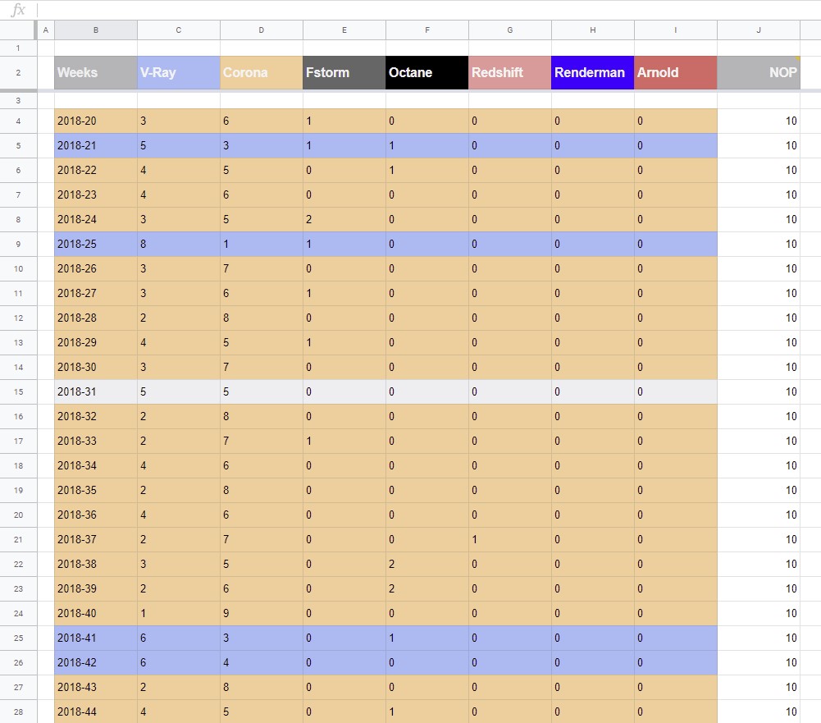Select the 2018-31 week cell
Viewport: 821px width, 723px height.
(x=96, y=392)
